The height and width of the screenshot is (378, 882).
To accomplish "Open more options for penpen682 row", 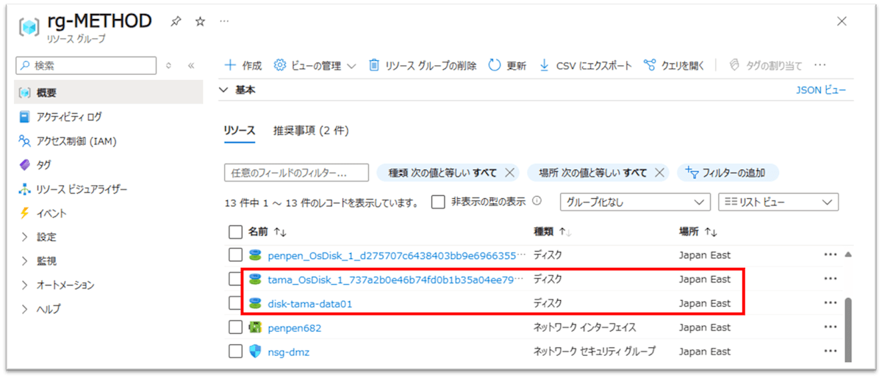I will tap(831, 327).
